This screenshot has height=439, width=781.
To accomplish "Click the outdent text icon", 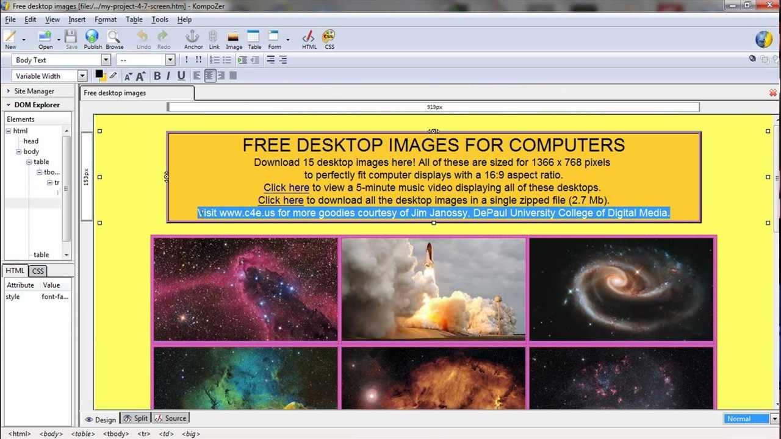I will (254, 60).
